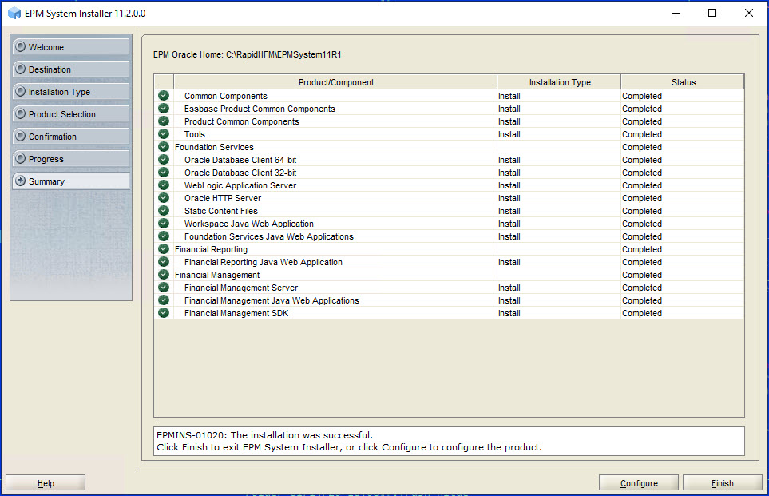Open the Product Selection step label
Image resolution: width=769 pixels, height=496 pixels.
[x=62, y=114]
